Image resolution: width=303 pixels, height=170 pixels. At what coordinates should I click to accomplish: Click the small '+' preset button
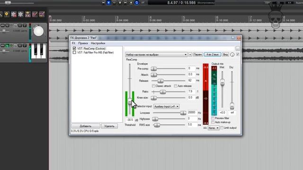pos(190,55)
